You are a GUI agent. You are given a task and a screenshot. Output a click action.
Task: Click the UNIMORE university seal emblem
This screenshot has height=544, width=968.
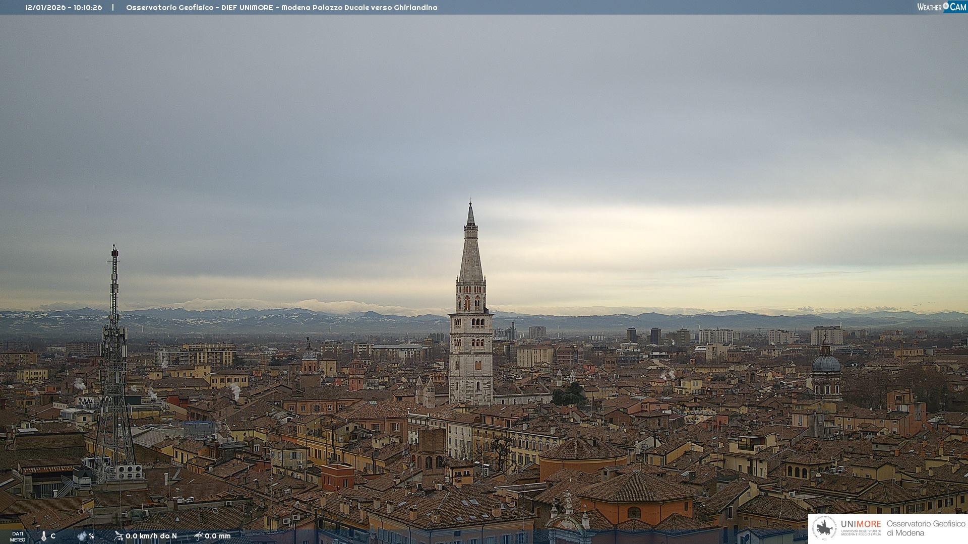(824, 528)
